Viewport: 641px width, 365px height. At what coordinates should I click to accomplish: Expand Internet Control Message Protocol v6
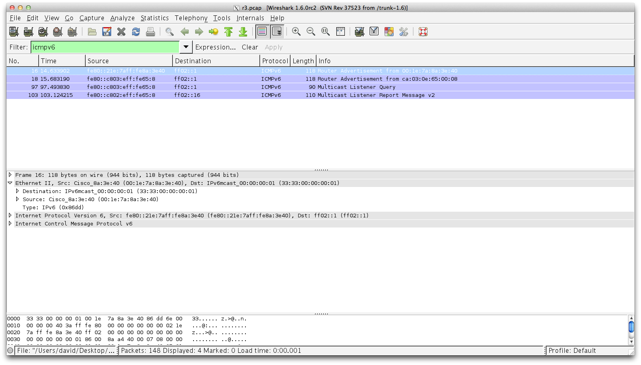tap(10, 223)
